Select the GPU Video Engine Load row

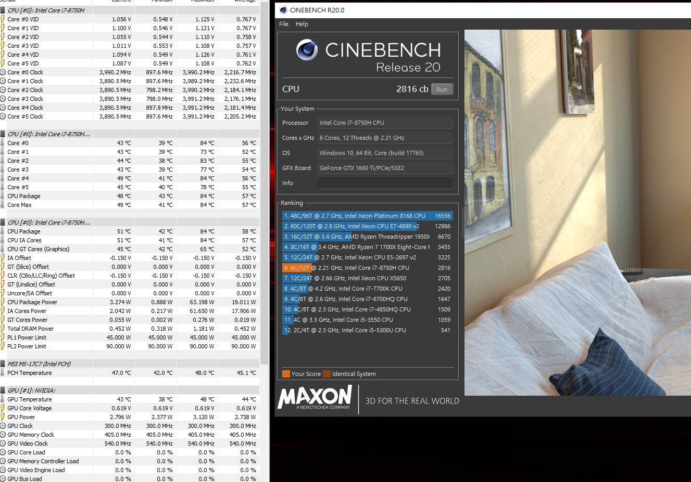(129, 470)
